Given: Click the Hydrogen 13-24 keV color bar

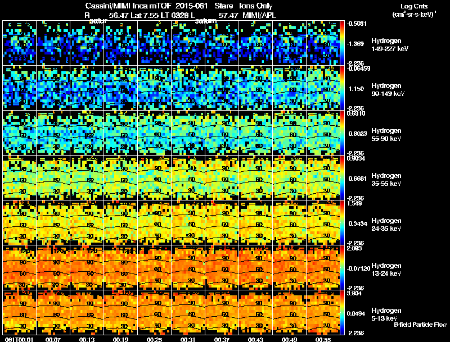Looking at the screenshot, I should coord(342,268).
